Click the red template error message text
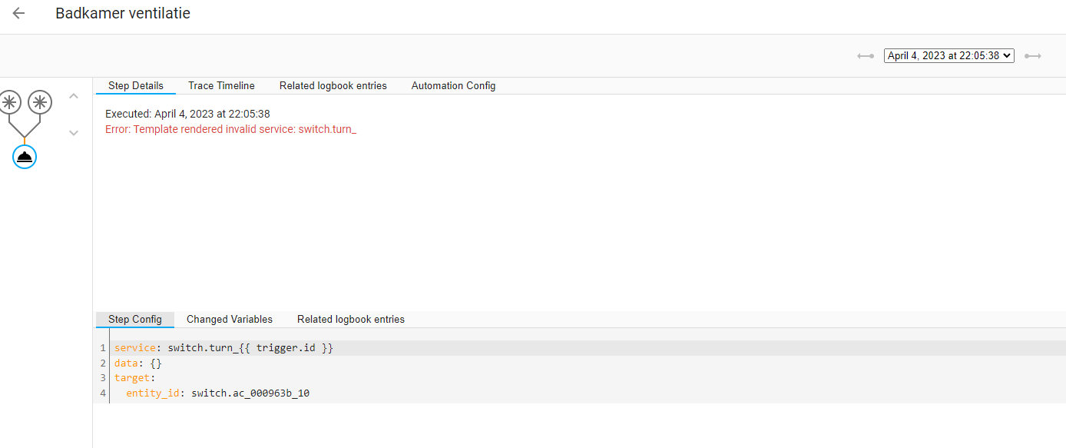Viewport: 1066px width, 448px height. pyautogui.click(x=230, y=129)
